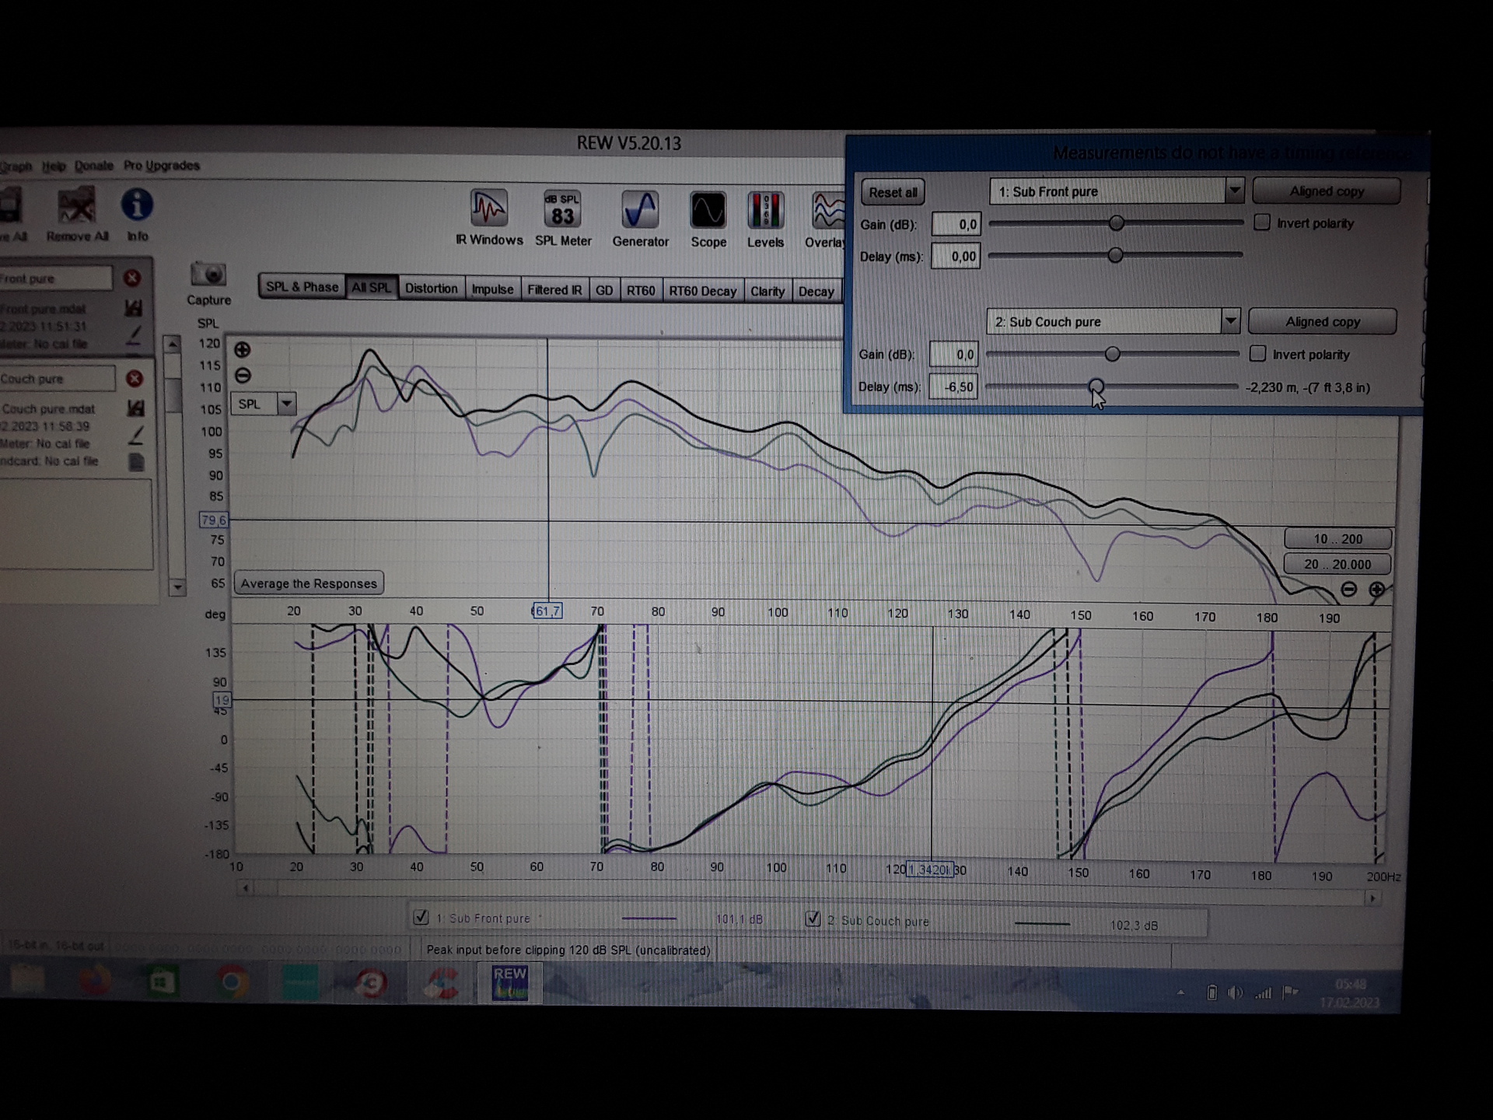The image size is (1493, 1120).
Task: Click the Sub Couch delay slider handle
Action: pos(1096,387)
